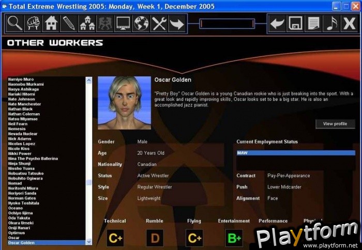Select Nate Manchester in worker list
This screenshot has height=250, width=362.
tap(47, 104)
